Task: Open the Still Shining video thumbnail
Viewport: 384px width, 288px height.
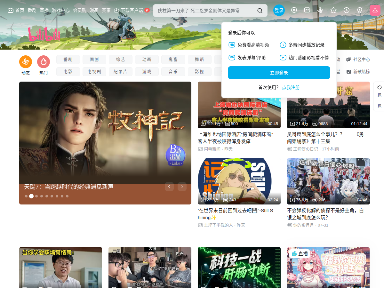Action: (239, 181)
